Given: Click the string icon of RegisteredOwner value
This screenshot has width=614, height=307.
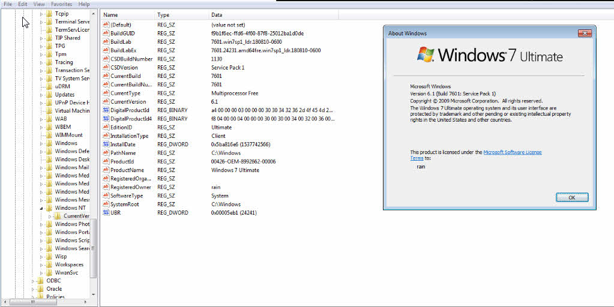Looking at the screenshot, I should click(106, 187).
